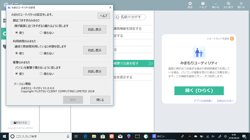
Task: Open Microsoft Store from taskbar
Action: tap(103, 136)
